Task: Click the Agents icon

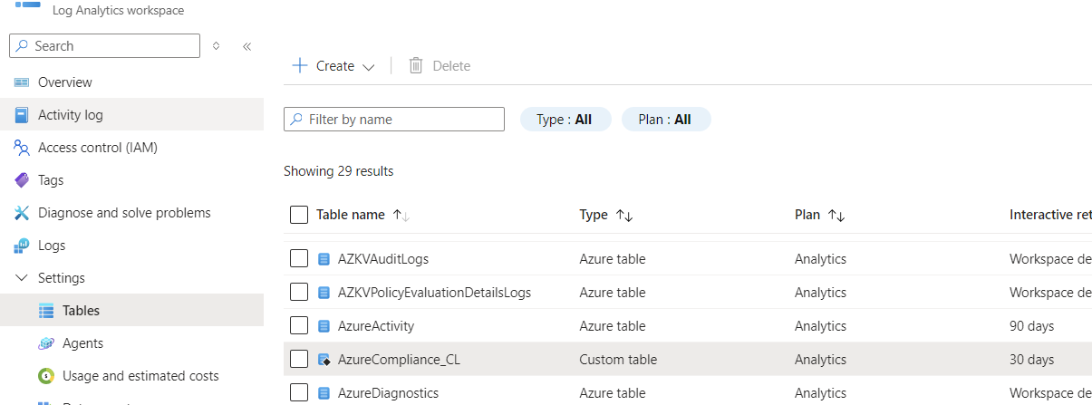Action: click(x=46, y=343)
